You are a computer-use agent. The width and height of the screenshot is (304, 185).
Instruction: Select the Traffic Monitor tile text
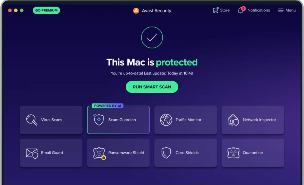[188, 120]
